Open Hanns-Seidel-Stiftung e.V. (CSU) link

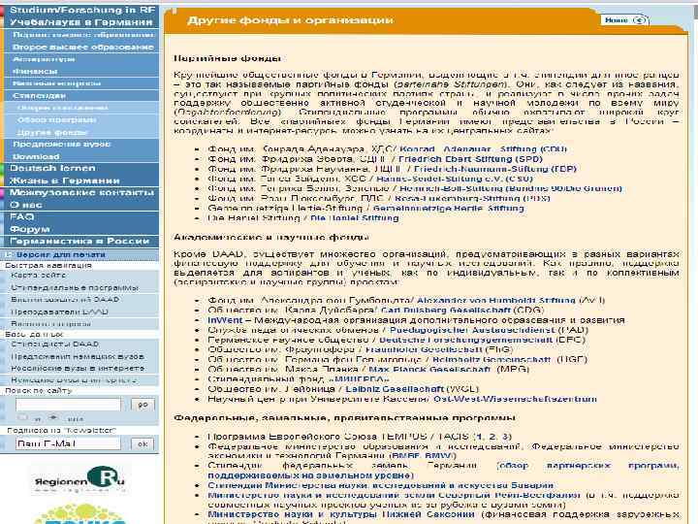point(455,179)
